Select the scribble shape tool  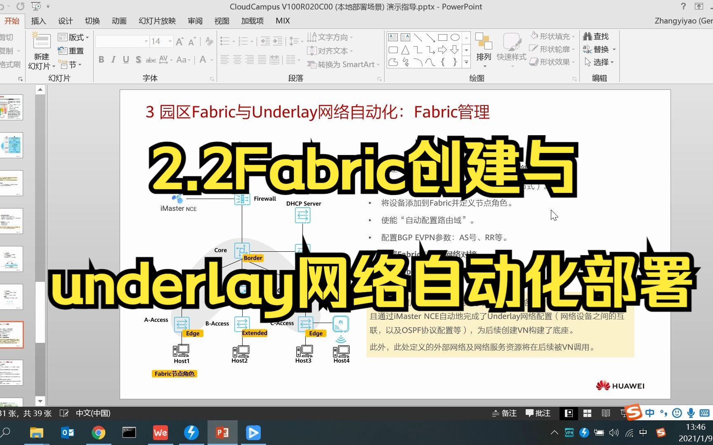(406, 62)
